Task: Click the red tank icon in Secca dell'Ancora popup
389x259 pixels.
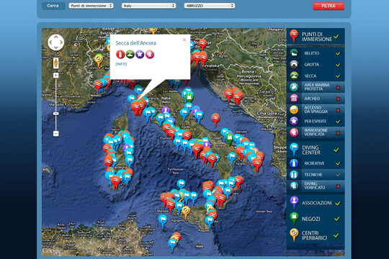Action: [x=120, y=54]
